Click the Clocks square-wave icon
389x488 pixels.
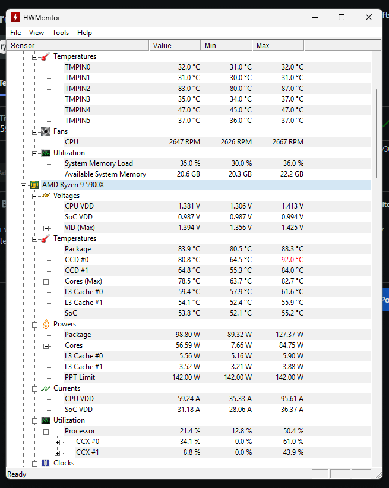click(x=46, y=463)
